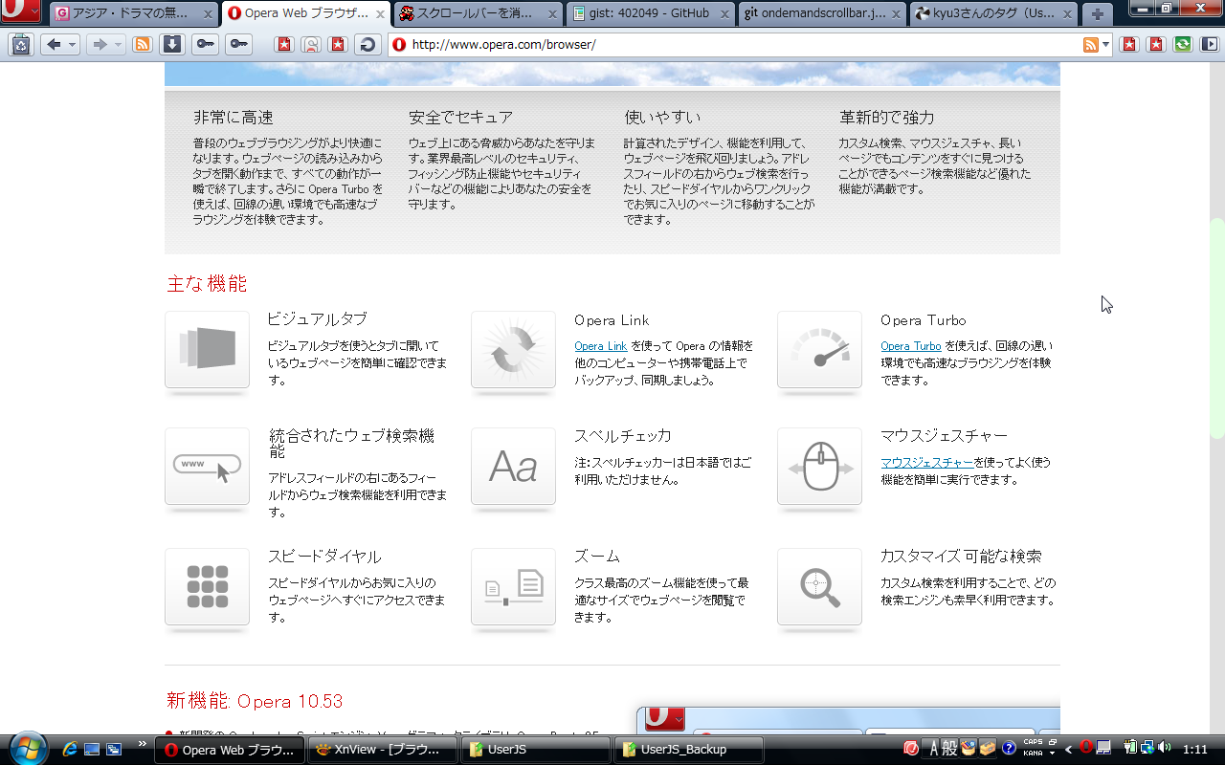Viewport: 1225px width, 765px height.
Task: Click the ズーム feature icon
Action: click(513, 587)
